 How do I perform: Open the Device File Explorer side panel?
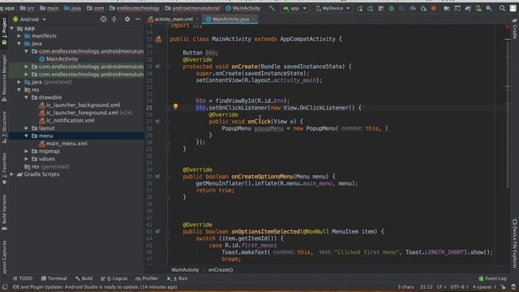(515, 243)
